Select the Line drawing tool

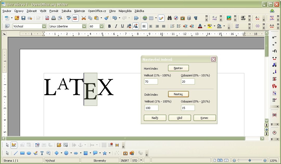point(16,153)
